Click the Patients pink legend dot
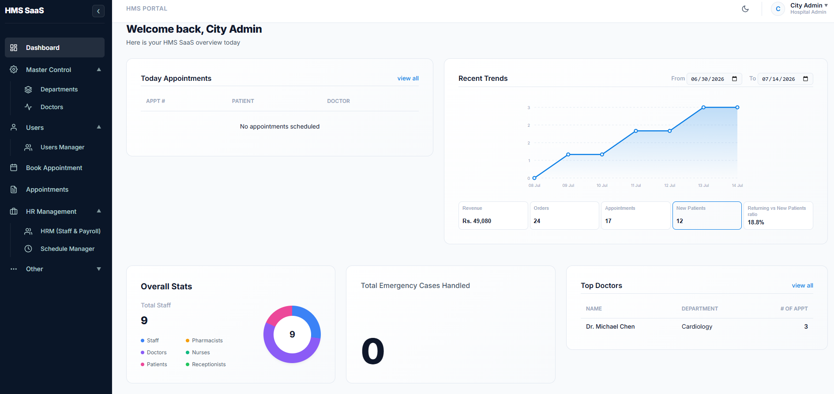This screenshot has height=394, width=834. click(143, 364)
